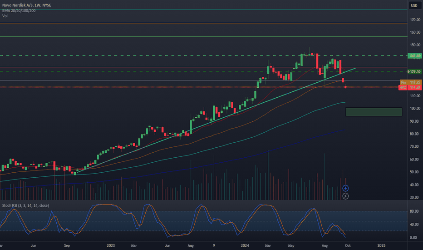
Task: Click the EMA 20/50/100/200 indicator label
Action: pos(19,10)
